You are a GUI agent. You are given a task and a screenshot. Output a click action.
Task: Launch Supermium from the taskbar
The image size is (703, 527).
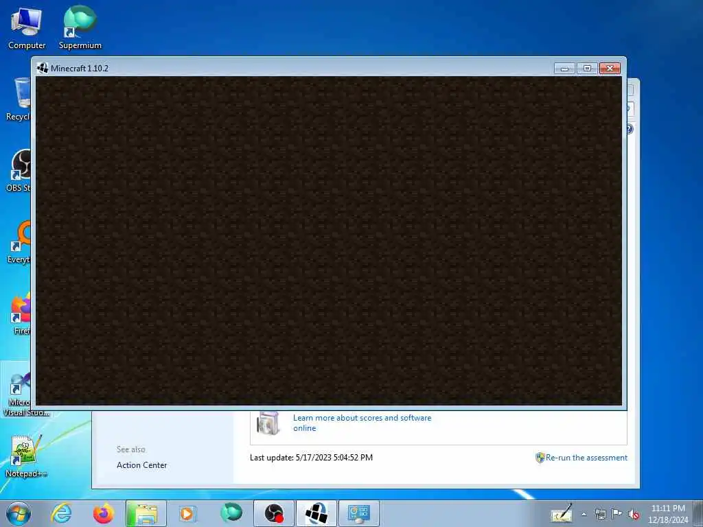click(231, 513)
